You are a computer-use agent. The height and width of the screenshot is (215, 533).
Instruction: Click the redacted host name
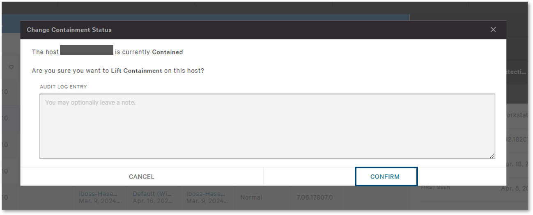[87, 50]
